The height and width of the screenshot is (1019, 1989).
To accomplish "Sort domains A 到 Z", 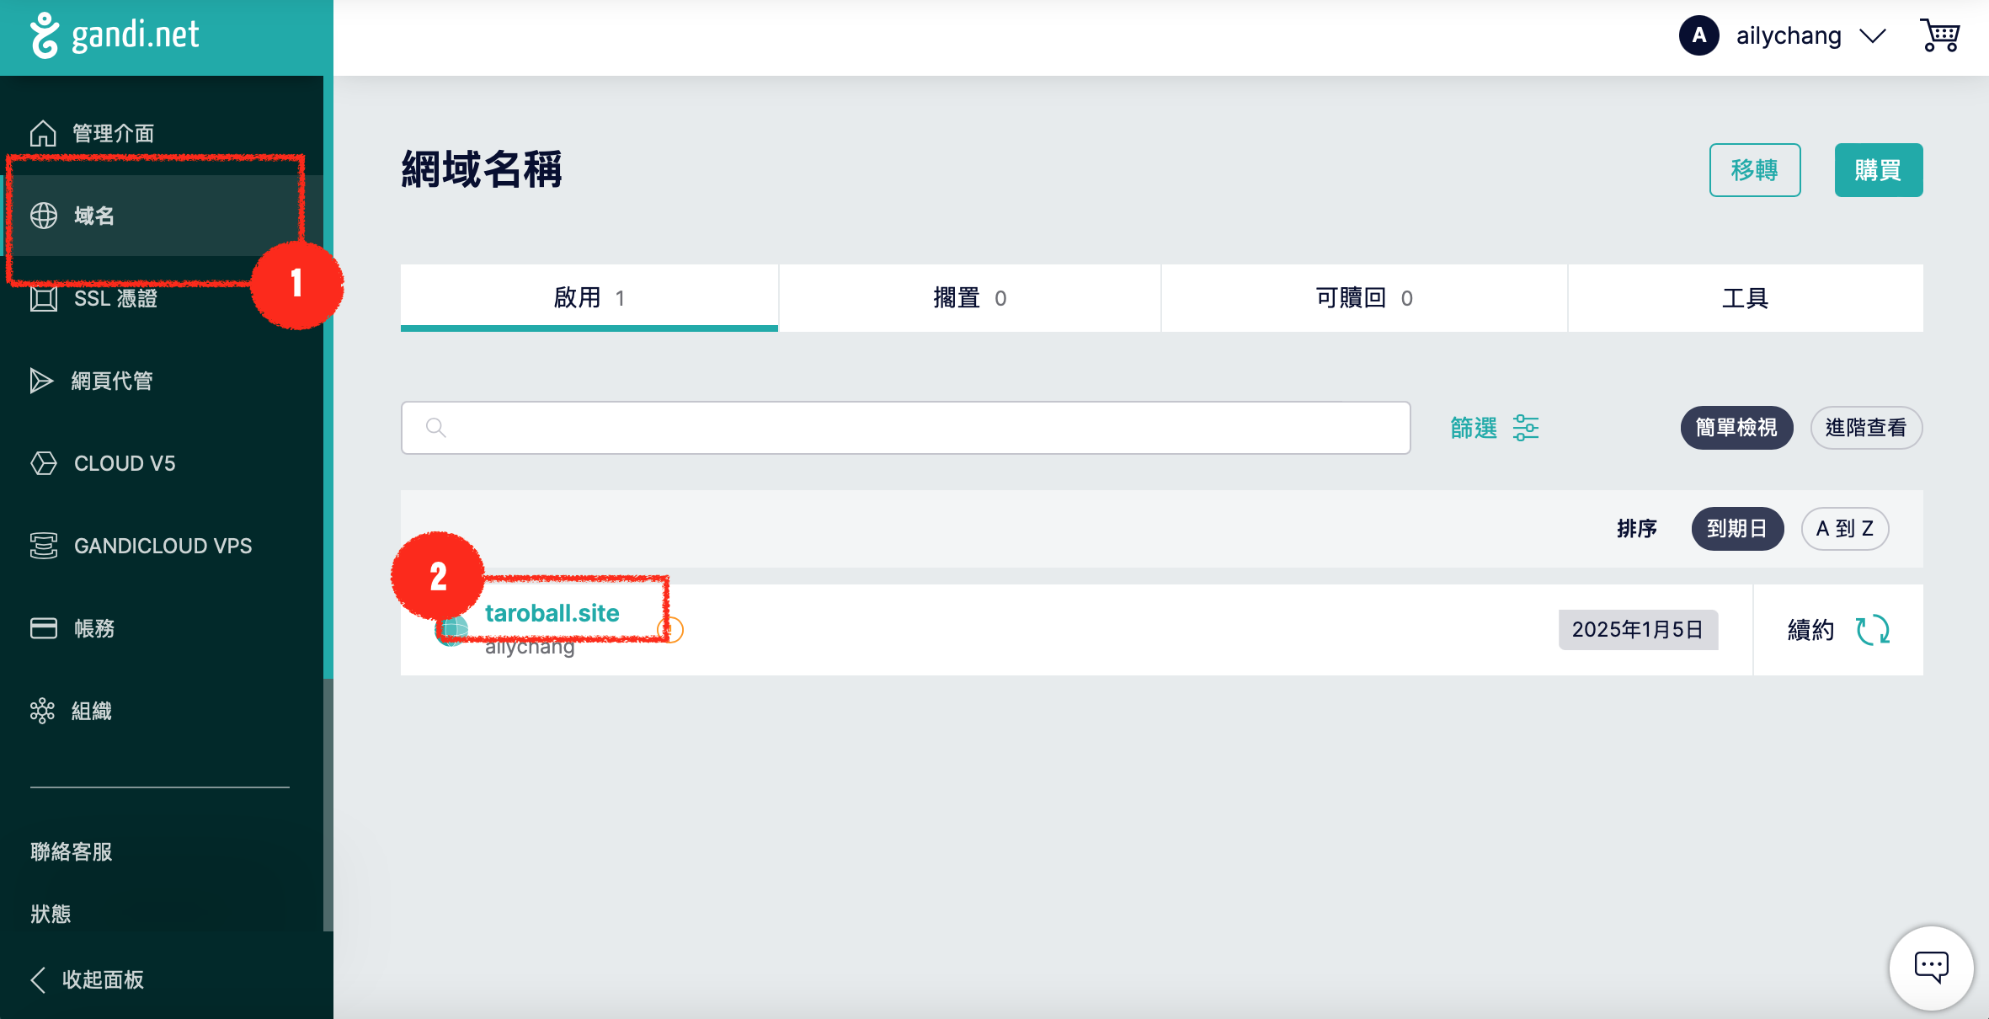I will (x=1844, y=529).
